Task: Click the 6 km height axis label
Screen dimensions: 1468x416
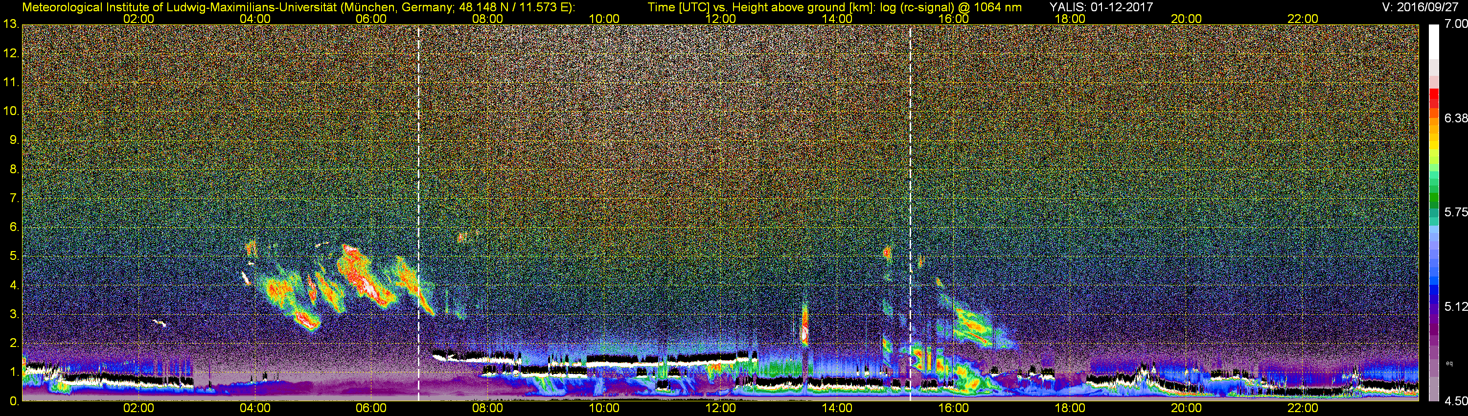Action: (x=14, y=228)
